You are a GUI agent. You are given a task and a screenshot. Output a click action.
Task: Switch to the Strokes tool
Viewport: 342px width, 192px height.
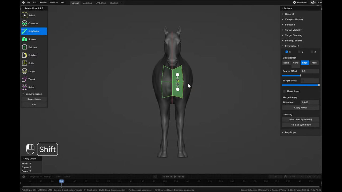(x=32, y=39)
